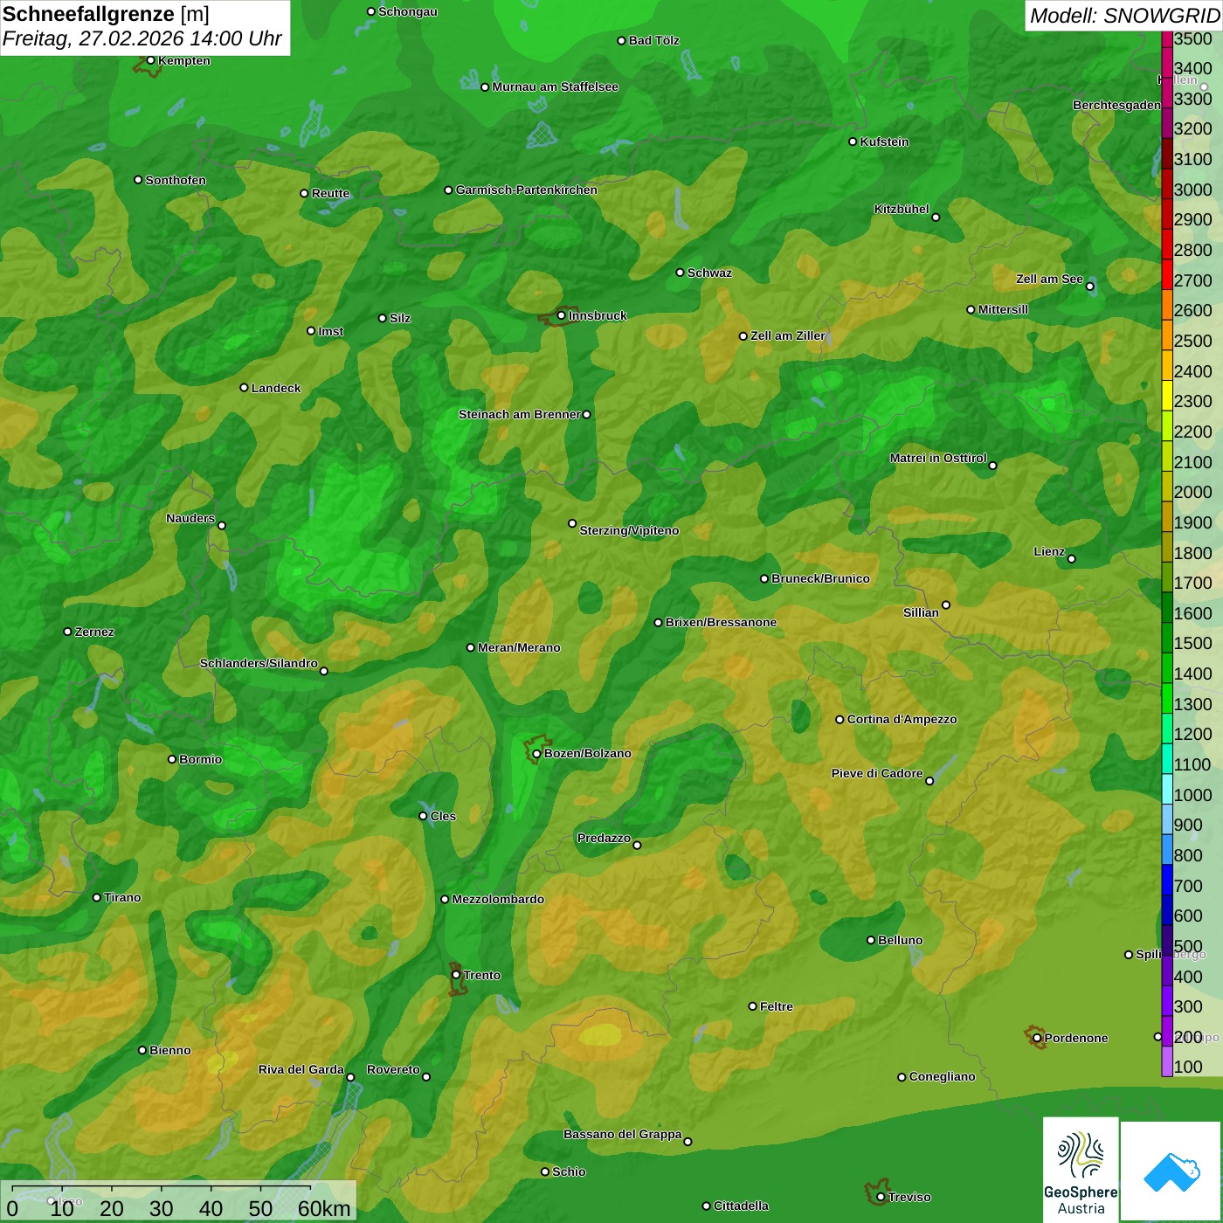This screenshot has width=1223, height=1223.
Task: Click the Cortina d'Ampezzo label
Action: pos(902,719)
